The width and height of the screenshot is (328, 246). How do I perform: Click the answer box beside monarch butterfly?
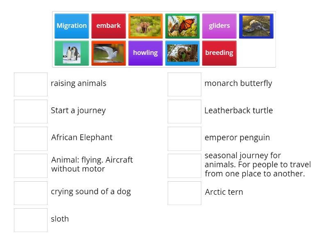pyautogui.click(x=184, y=84)
